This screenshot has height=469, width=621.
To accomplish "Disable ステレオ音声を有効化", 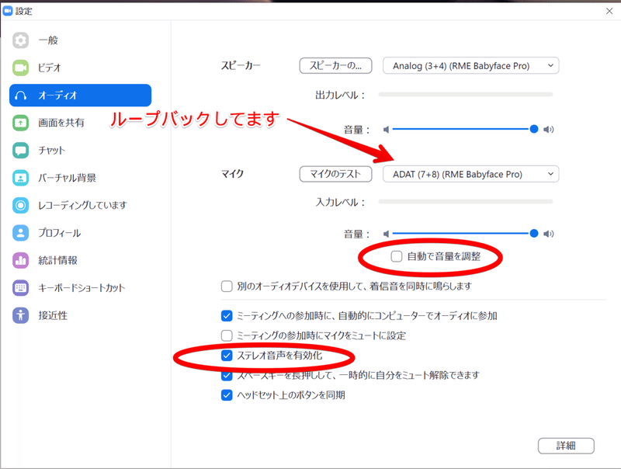I will 224,357.
